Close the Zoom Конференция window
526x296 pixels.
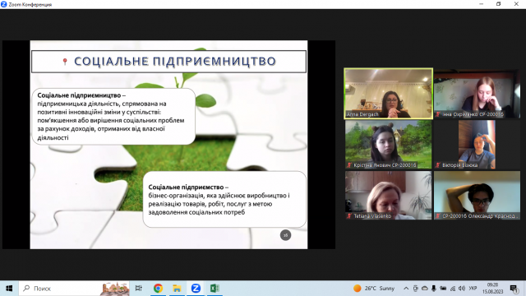516,4
